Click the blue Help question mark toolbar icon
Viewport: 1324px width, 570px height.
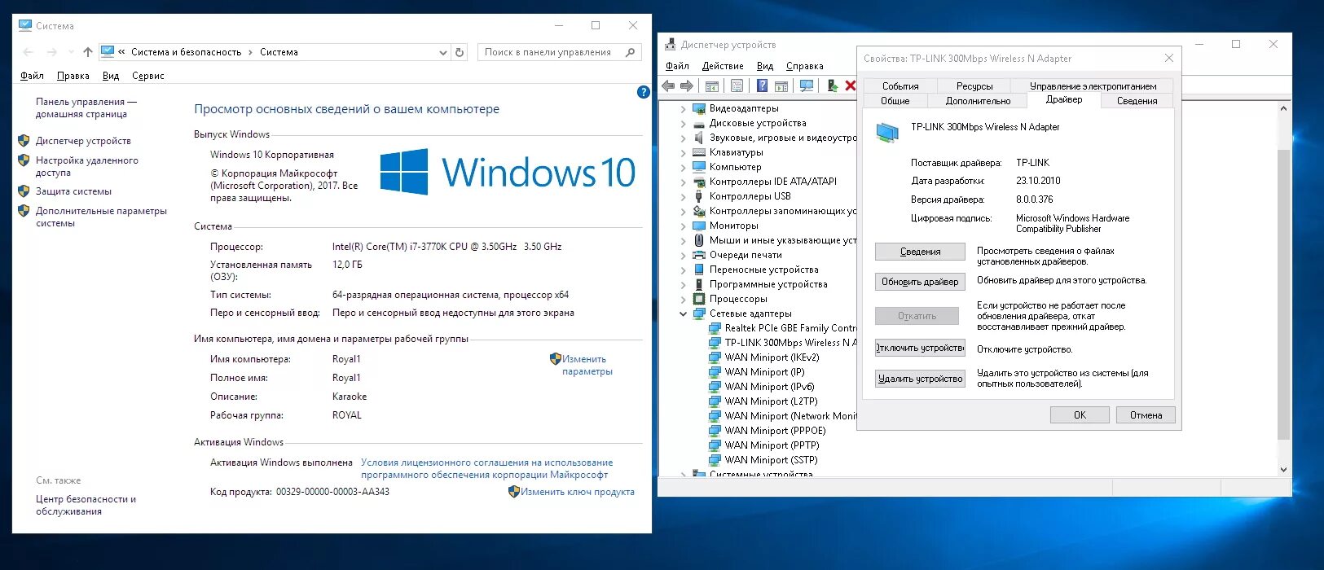coord(763,85)
